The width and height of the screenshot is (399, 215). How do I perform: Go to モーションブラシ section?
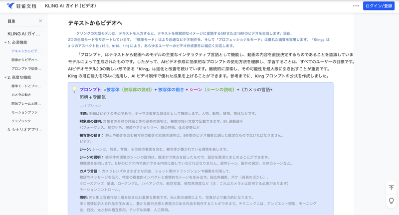pos(24,112)
